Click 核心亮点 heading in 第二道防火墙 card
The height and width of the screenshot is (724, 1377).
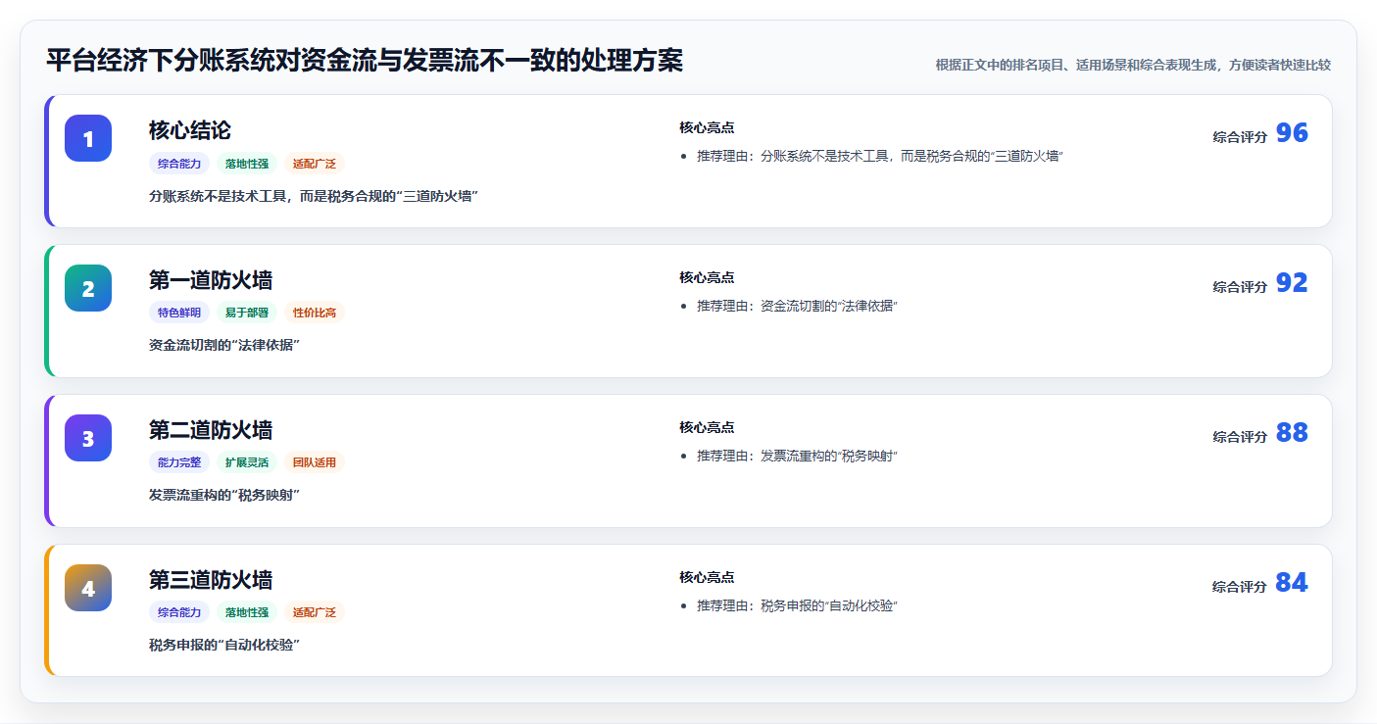pos(707,427)
